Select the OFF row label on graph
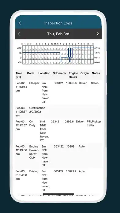 [x=19, y=48]
